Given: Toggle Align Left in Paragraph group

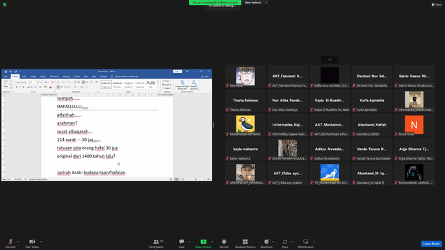Looking at the screenshot, I should [x=58, y=87].
